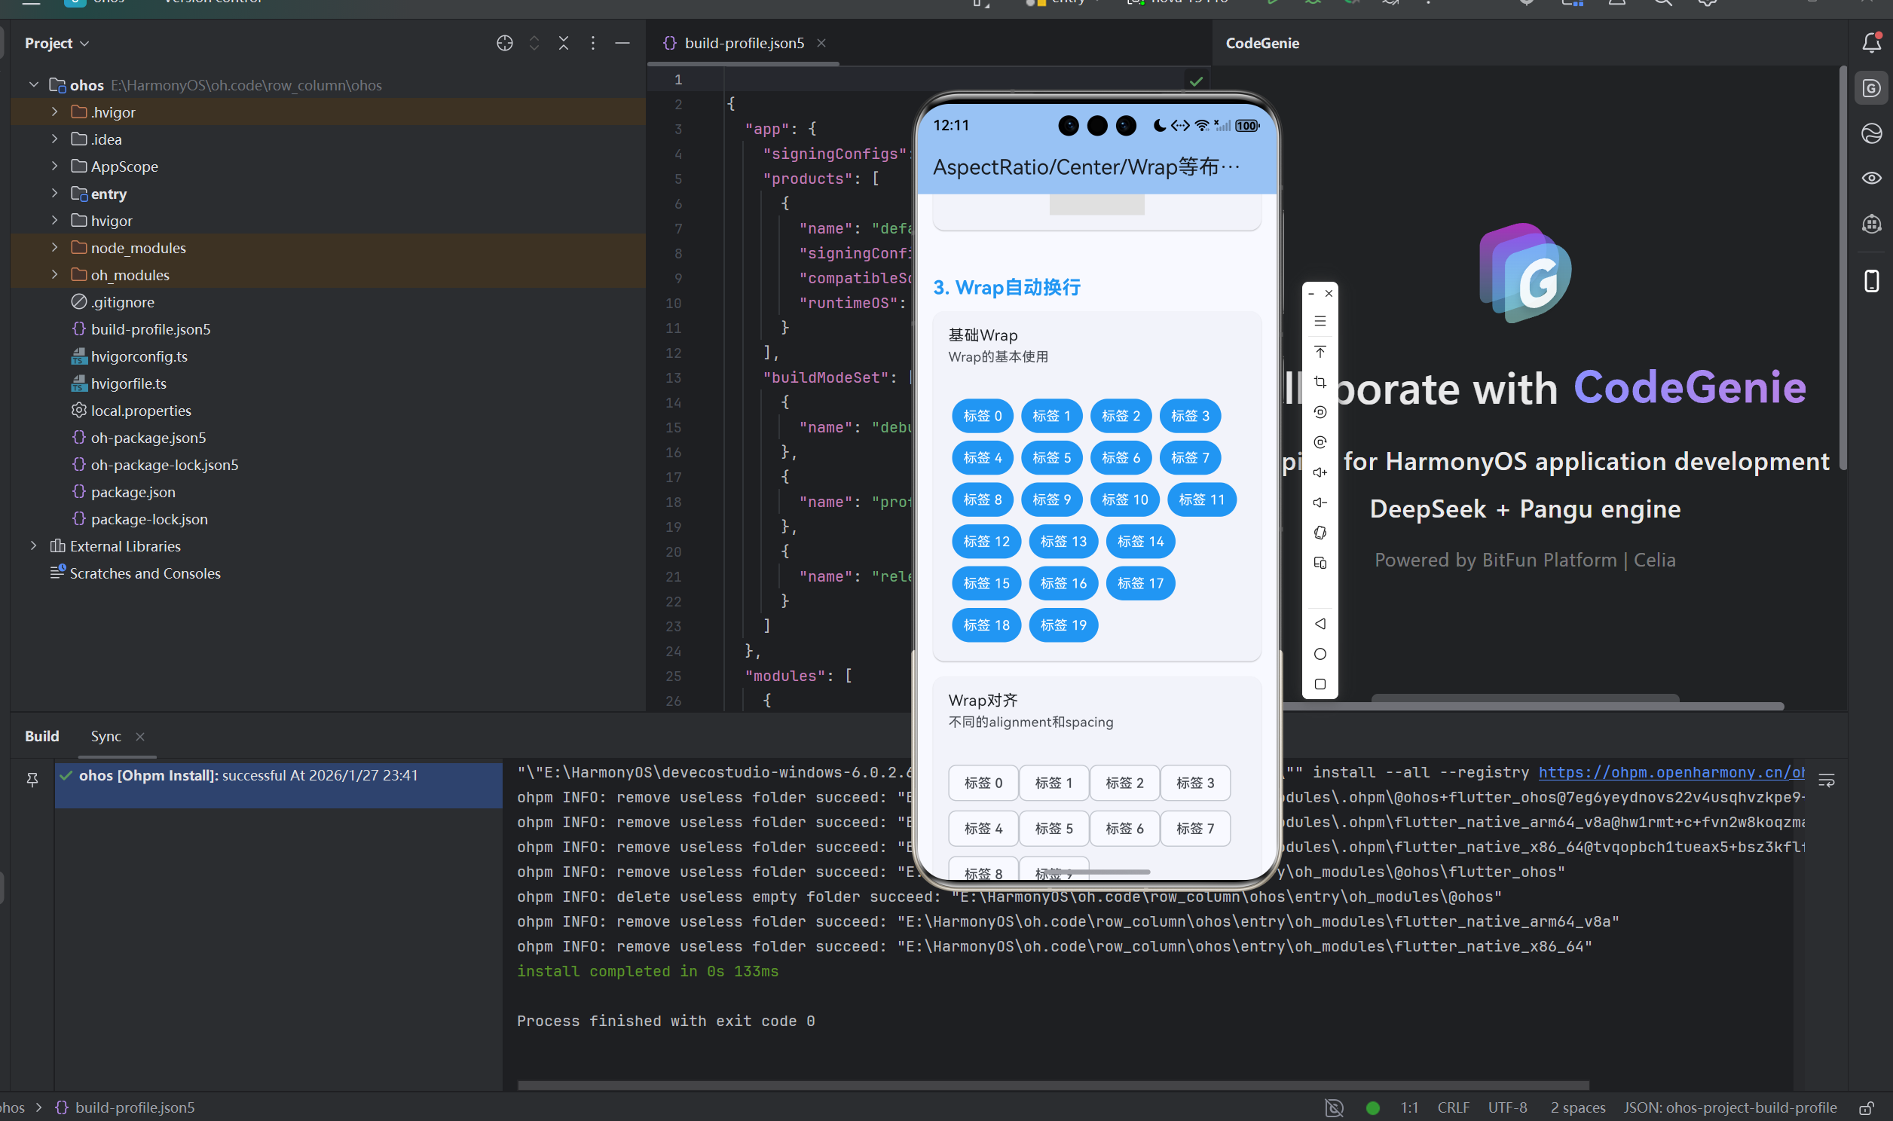Expand the .hvigor folder in tree
Viewport: 1893px width, 1121px height.
coord(54,111)
